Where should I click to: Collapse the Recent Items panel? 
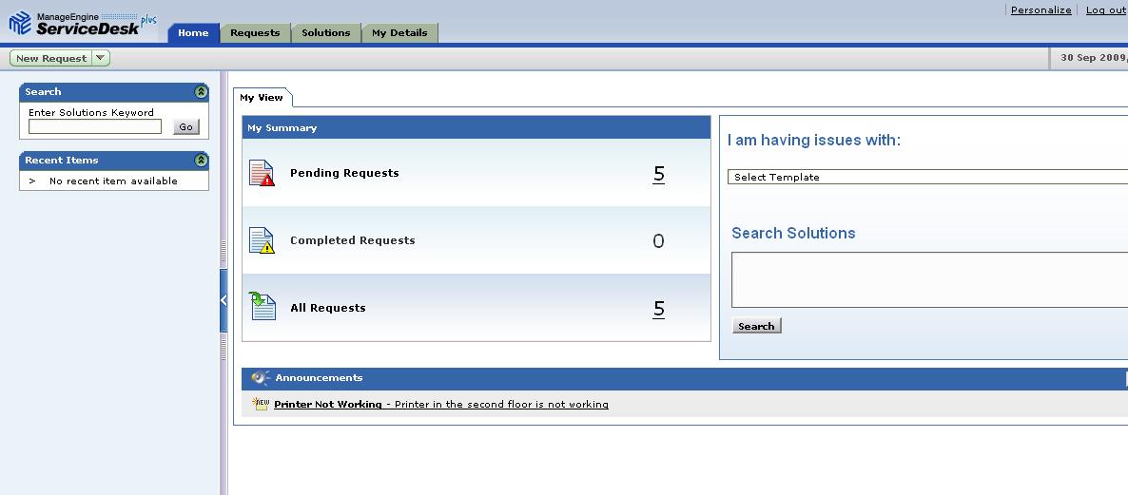tap(201, 161)
